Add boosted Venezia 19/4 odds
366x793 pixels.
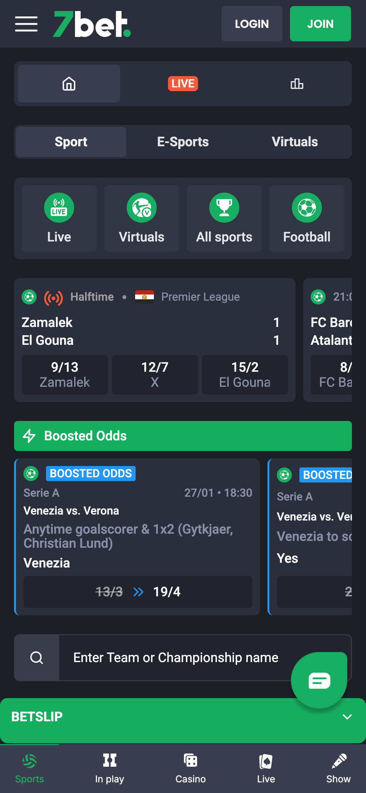tap(138, 592)
